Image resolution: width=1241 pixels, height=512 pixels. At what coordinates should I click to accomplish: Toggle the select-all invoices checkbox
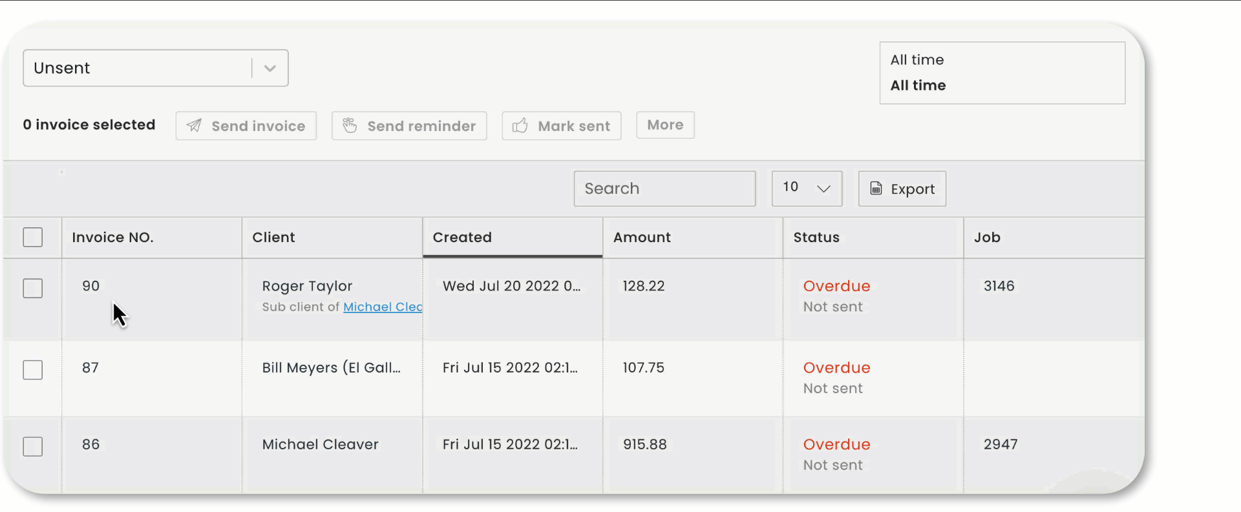[x=33, y=237]
